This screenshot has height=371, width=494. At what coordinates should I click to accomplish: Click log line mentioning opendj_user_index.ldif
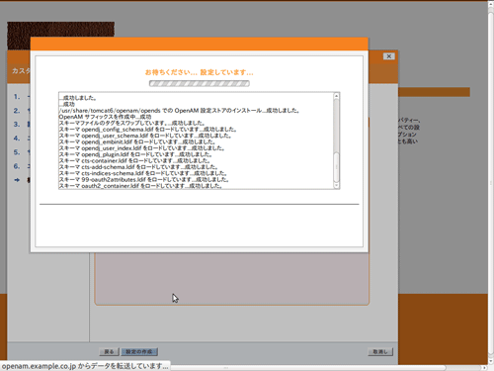(x=141, y=148)
